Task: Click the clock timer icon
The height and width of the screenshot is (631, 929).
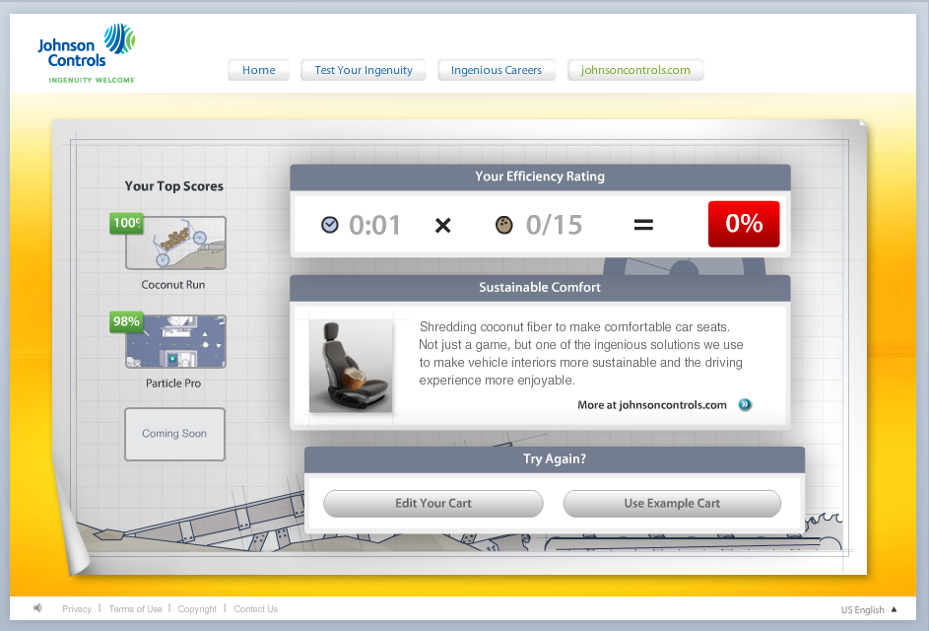Action: [330, 225]
